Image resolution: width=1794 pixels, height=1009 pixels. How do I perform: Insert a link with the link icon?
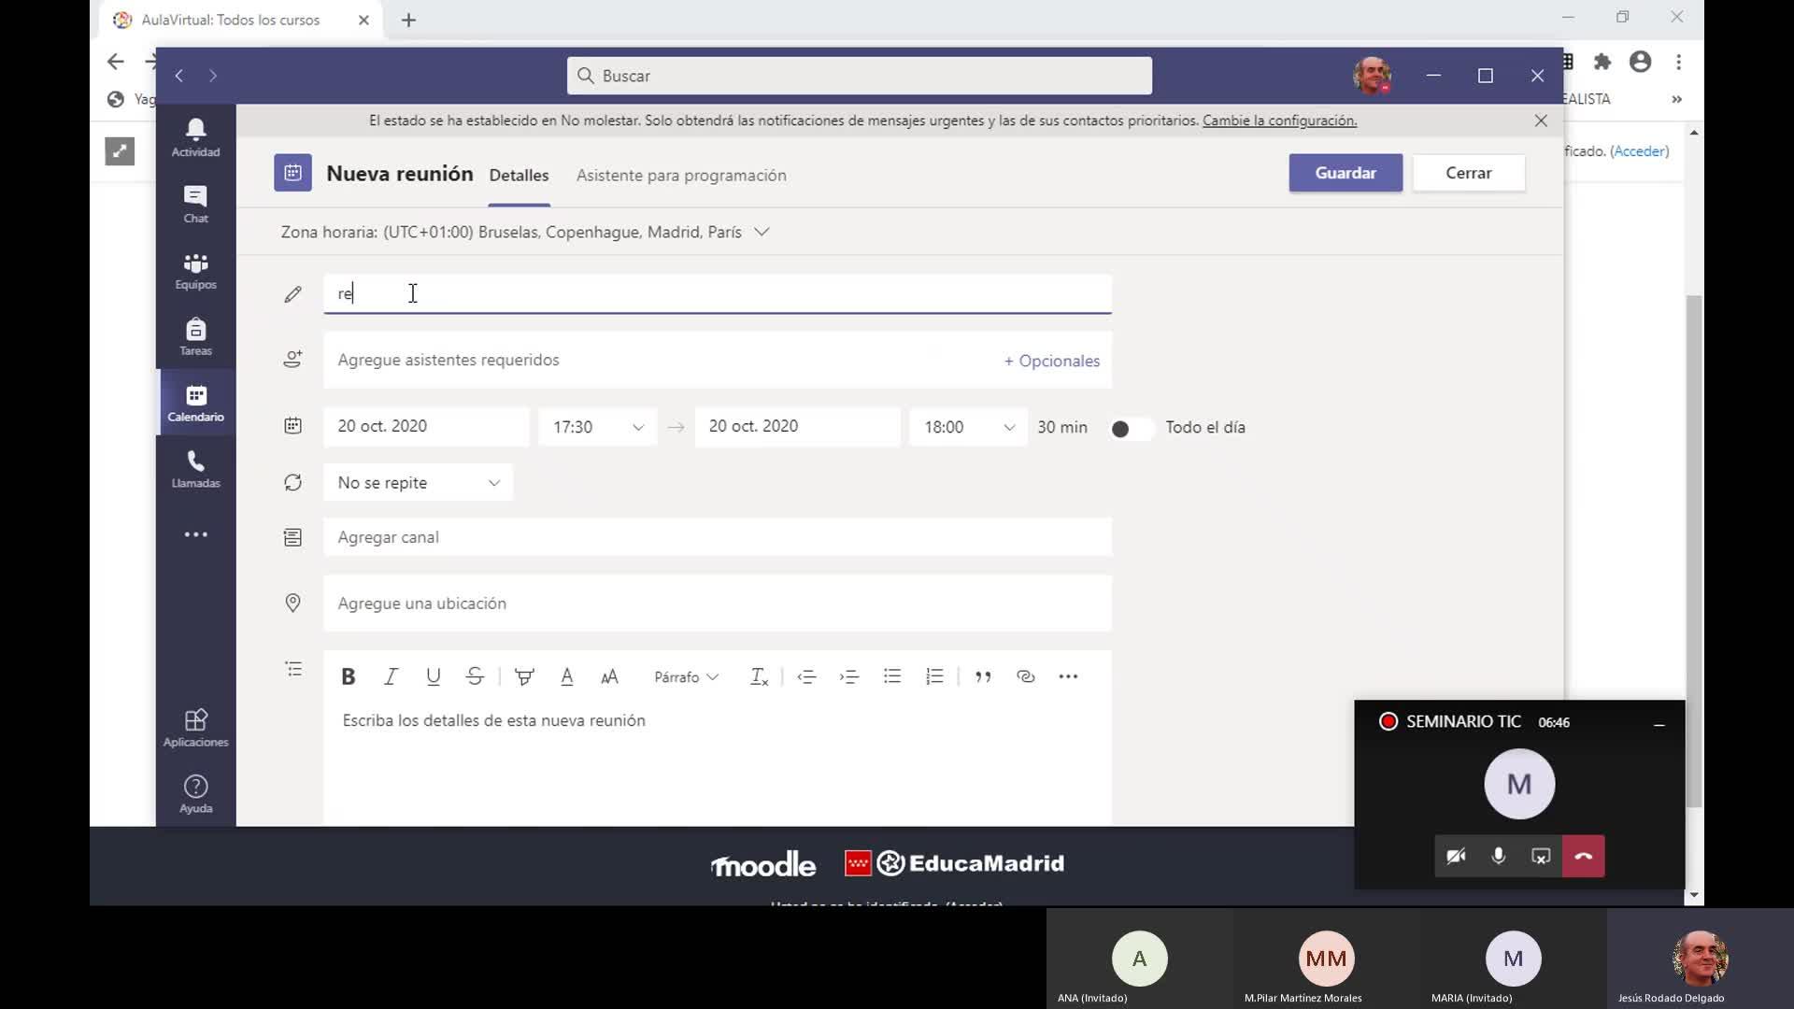[x=1025, y=676]
